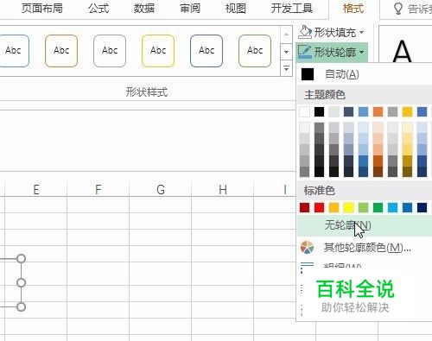Pick orange standard color swatch
The height and width of the screenshot is (341, 432).
tap(334, 207)
